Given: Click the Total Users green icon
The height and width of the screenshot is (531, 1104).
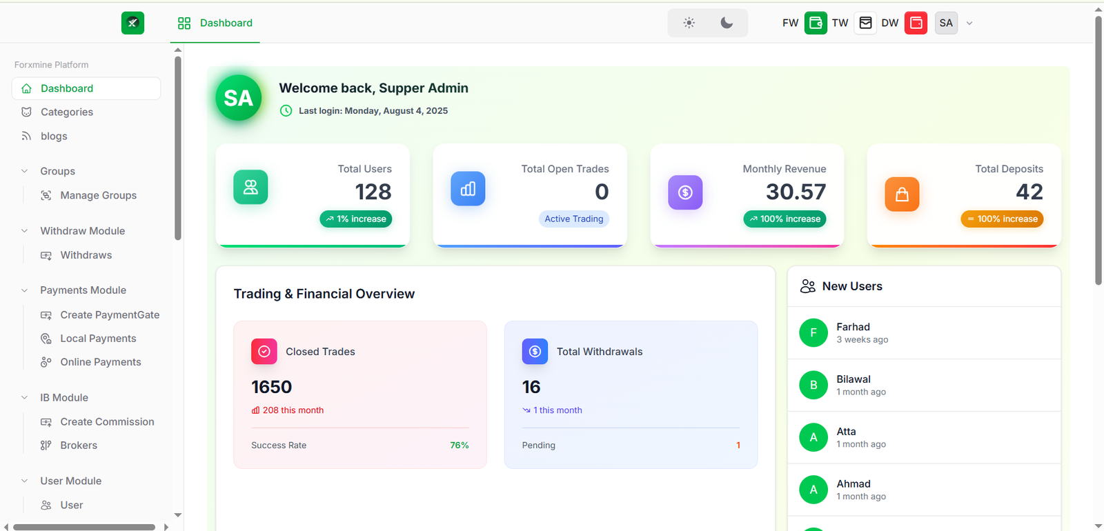Looking at the screenshot, I should [250, 188].
